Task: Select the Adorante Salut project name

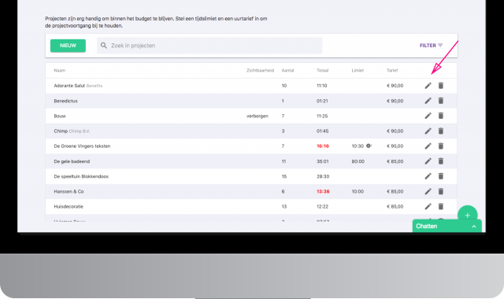Action: pos(69,86)
